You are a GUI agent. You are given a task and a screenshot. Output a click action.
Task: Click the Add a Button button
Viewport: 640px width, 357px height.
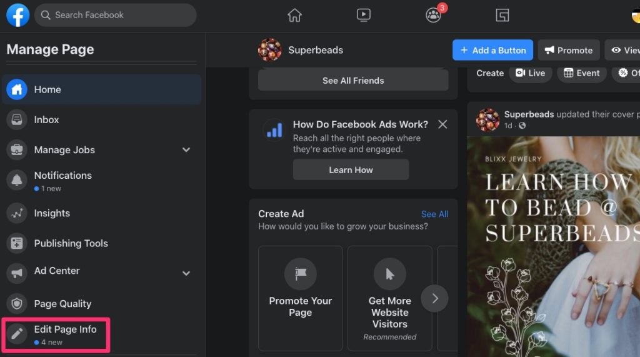pyautogui.click(x=492, y=50)
